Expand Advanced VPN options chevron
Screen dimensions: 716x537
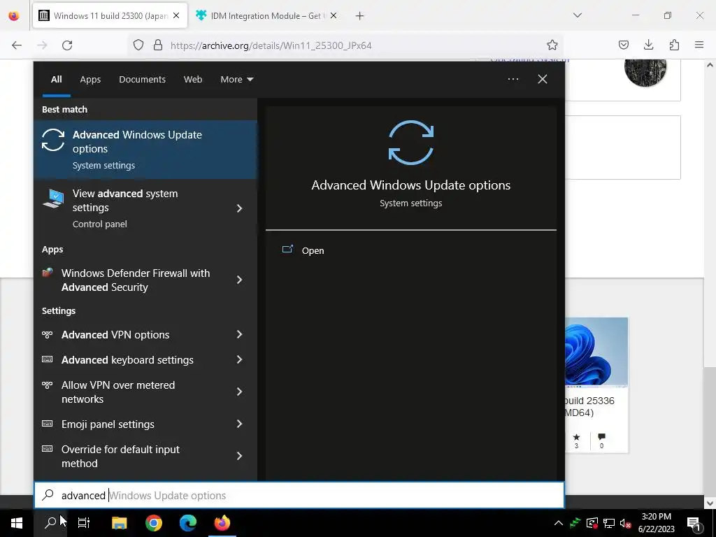pyautogui.click(x=239, y=335)
